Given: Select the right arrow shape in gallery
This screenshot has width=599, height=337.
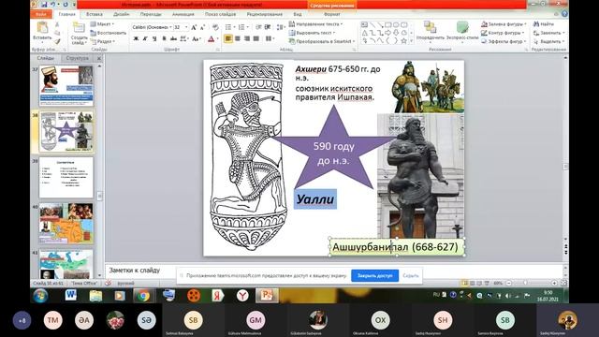Looking at the screenshot, I should pyautogui.click(x=388, y=33).
